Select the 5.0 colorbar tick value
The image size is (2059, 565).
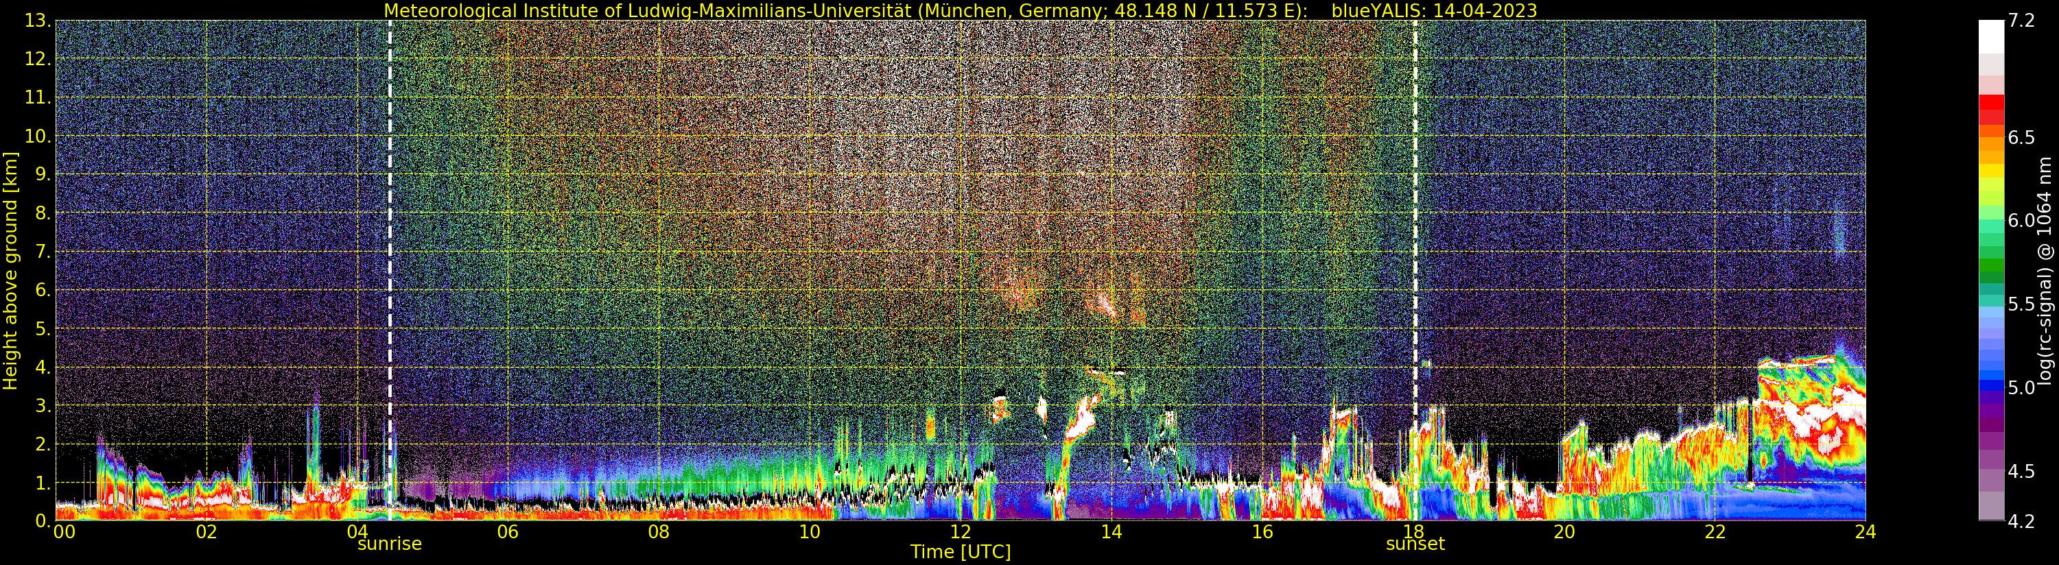click(2021, 387)
